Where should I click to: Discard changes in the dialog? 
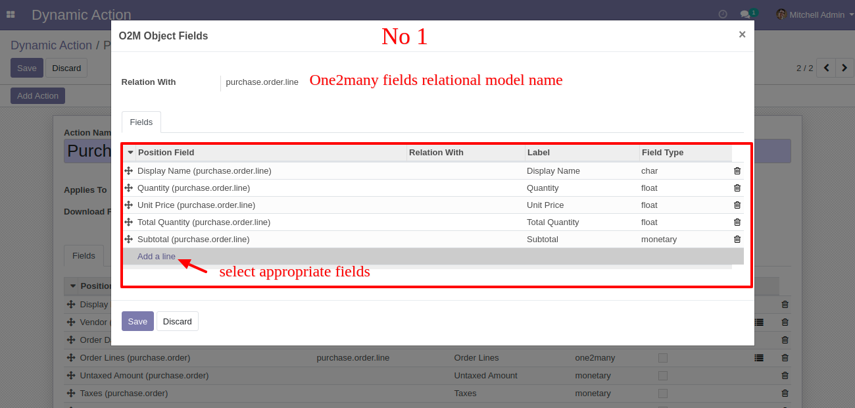(x=178, y=321)
